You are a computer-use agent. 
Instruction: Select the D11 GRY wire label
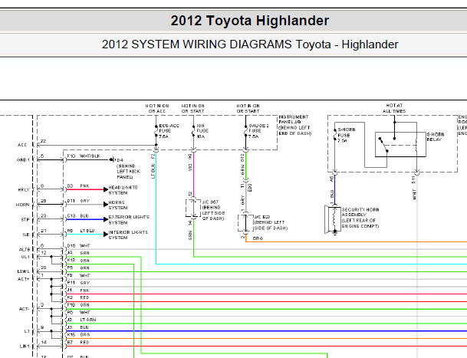click(78, 201)
